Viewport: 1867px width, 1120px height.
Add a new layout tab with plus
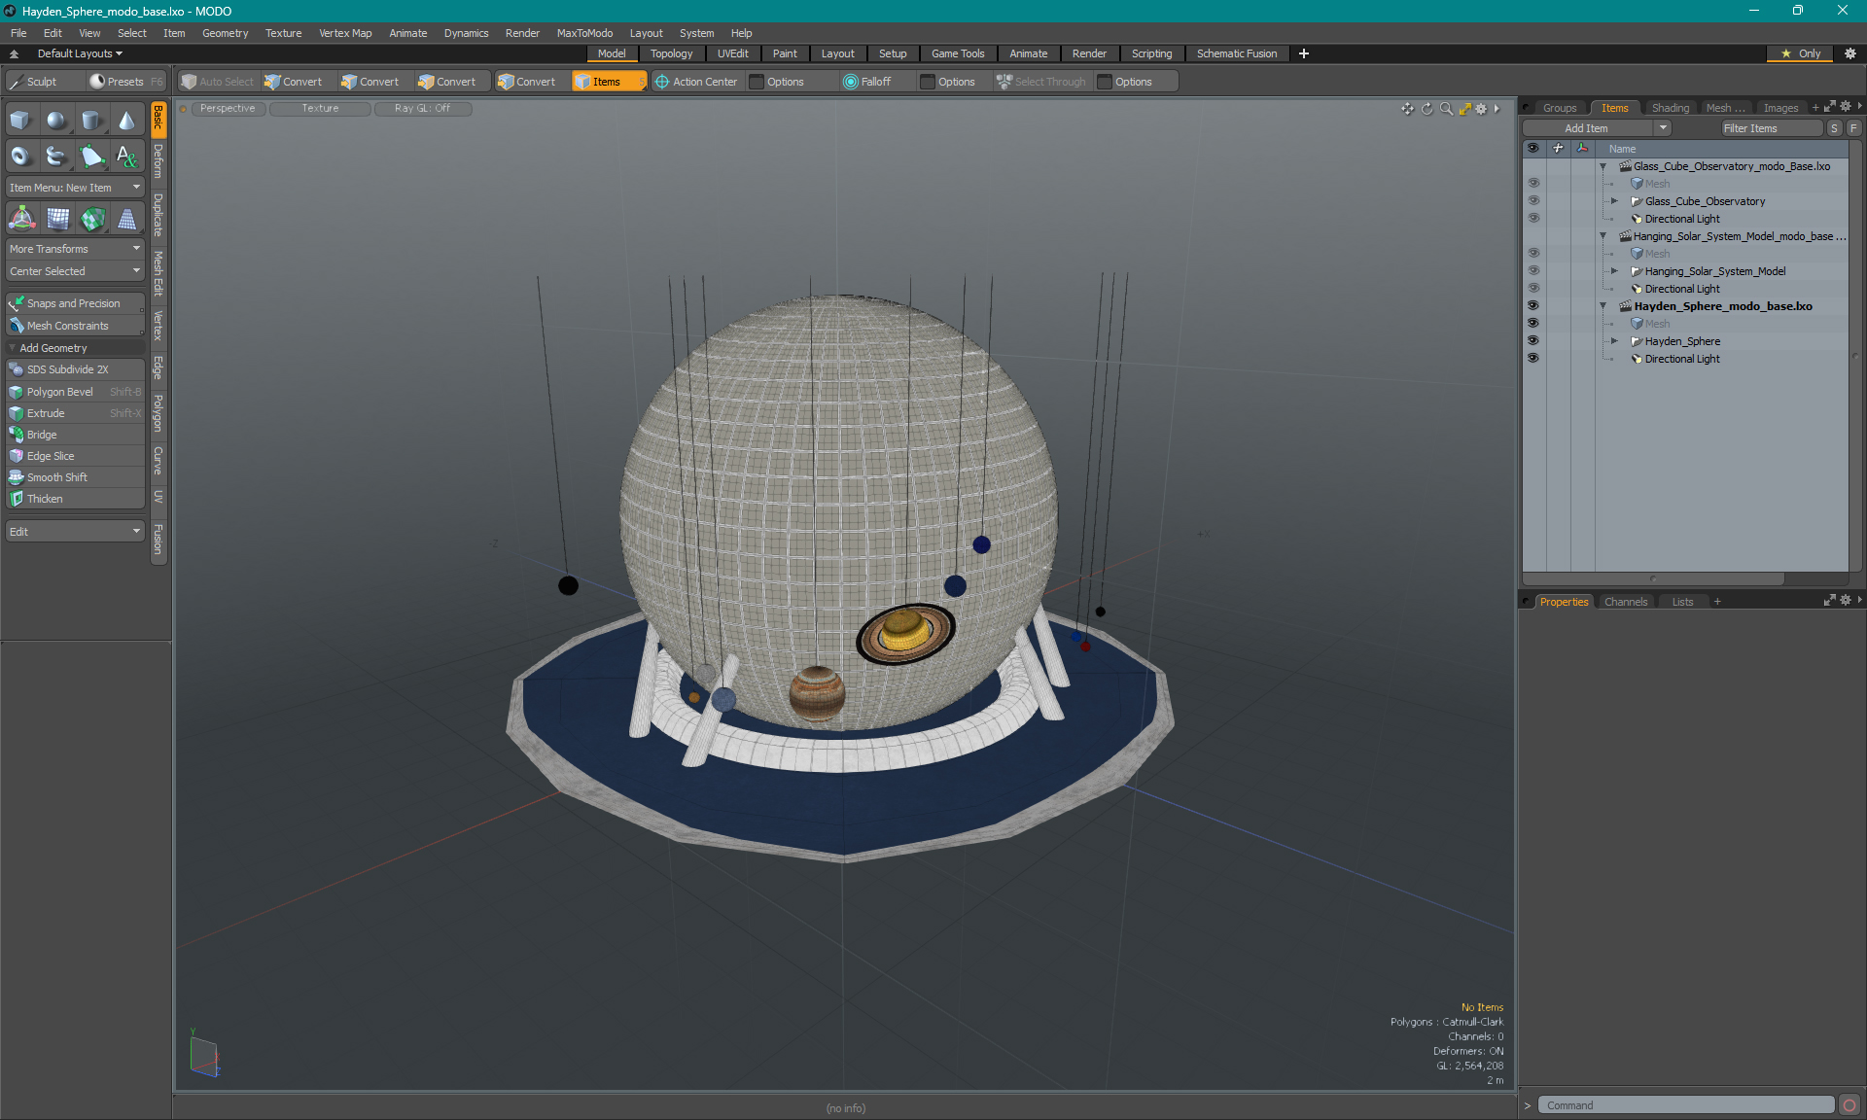click(1304, 53)
